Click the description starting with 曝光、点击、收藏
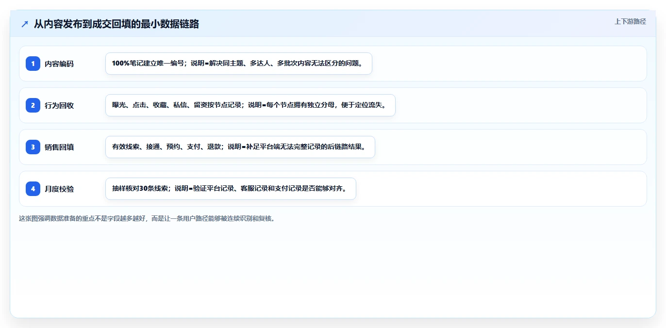Image resolution: width=666 pixels, height=328 pixels. (x=250, y=105)
